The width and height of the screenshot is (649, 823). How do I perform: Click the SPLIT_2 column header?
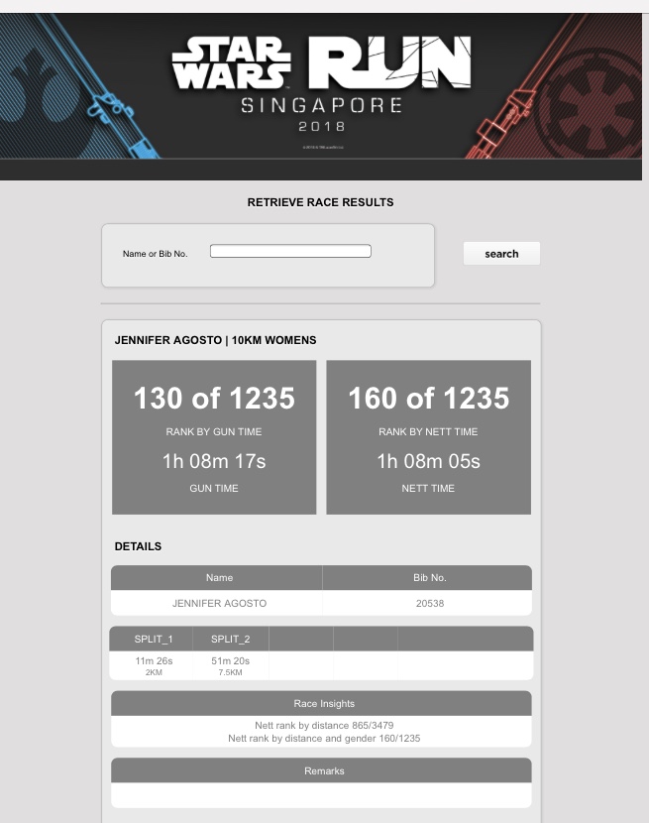point(230,639)
